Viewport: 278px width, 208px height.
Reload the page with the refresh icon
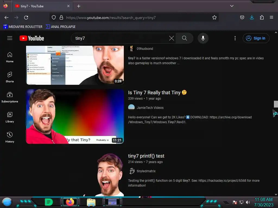click(x=26, y=18)
